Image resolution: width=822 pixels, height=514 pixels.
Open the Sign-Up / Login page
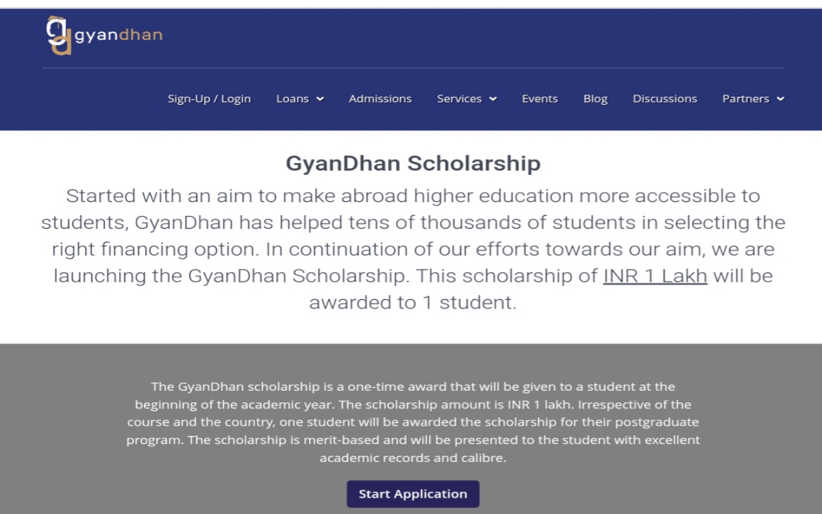point(209,99)
